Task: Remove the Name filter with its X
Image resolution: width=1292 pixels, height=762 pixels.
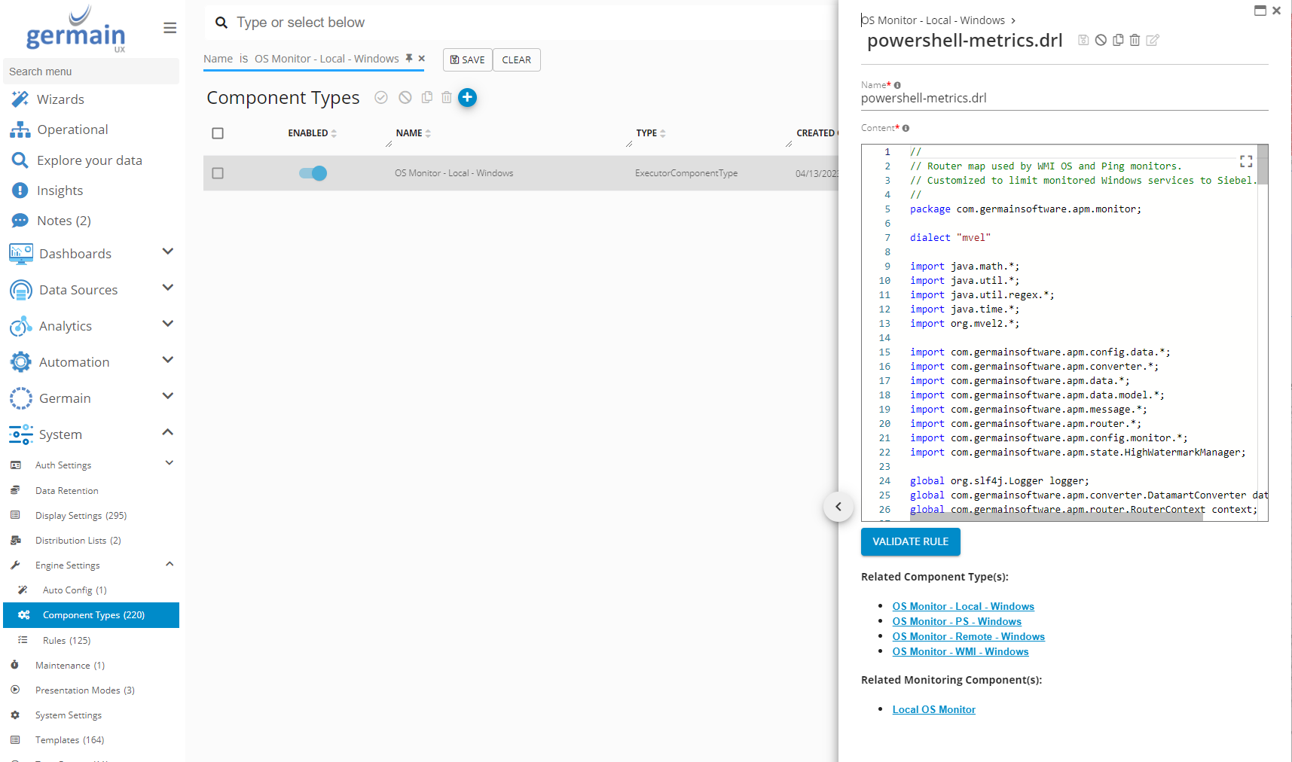Action: coord(422,58)
